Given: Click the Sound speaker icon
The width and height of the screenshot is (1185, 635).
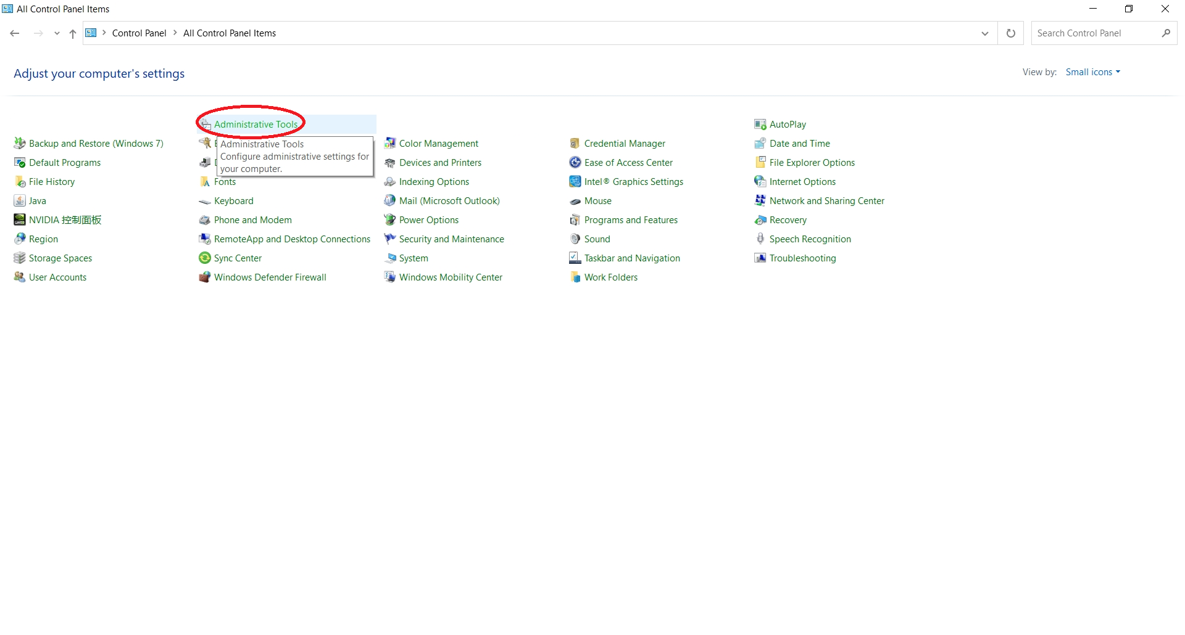Looking at the screenshot, I should click(x=575, y=239).
